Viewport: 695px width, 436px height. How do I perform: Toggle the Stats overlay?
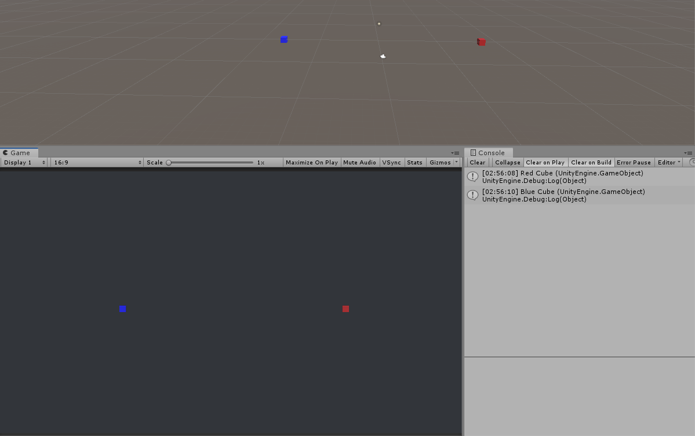click(415, 163)
